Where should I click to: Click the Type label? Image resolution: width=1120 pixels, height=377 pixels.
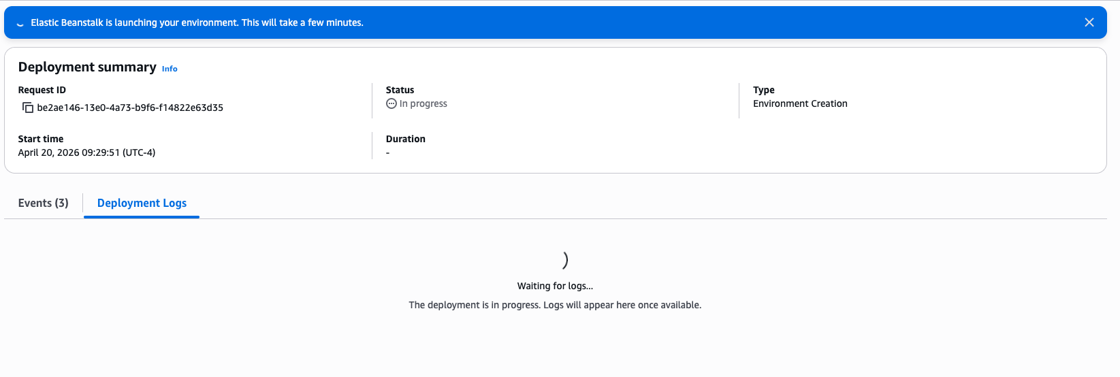764,90
